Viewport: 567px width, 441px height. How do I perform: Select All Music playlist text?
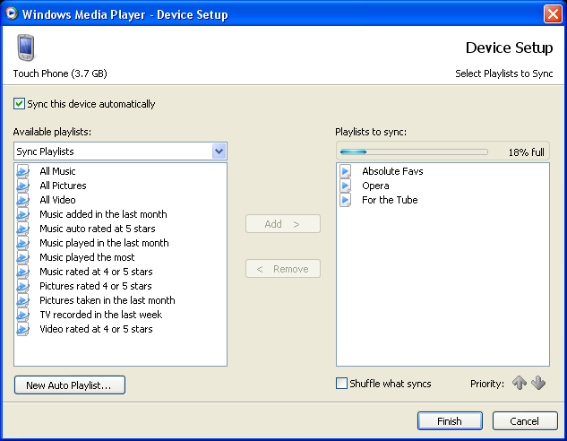coord(57,171)
